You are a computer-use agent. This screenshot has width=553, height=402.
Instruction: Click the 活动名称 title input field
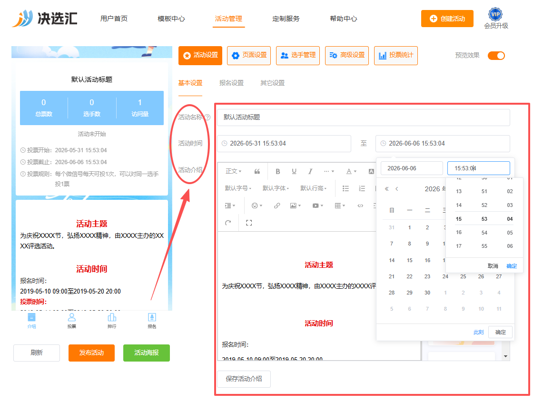pyautogui.click(x=364, y=118)
